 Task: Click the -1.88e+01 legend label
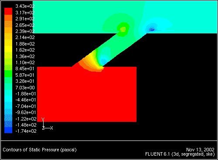(26, 94)
